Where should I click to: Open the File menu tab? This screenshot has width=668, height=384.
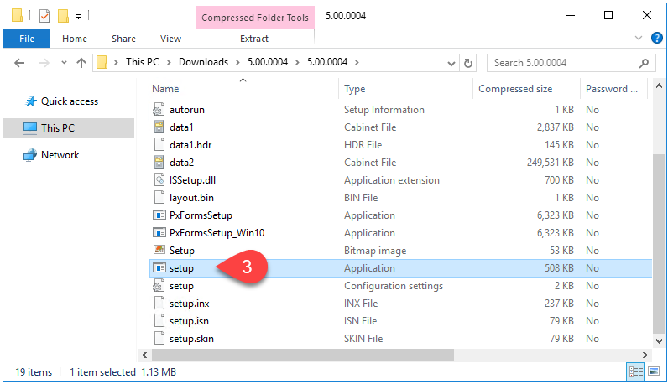(26, 39)
